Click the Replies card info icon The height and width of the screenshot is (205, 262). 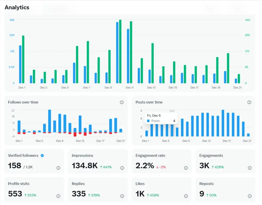click(122, 196)
